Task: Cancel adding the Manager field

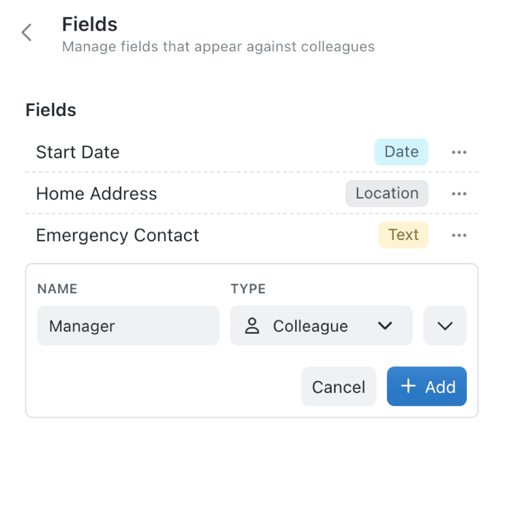Action: [x=339, y=386]
